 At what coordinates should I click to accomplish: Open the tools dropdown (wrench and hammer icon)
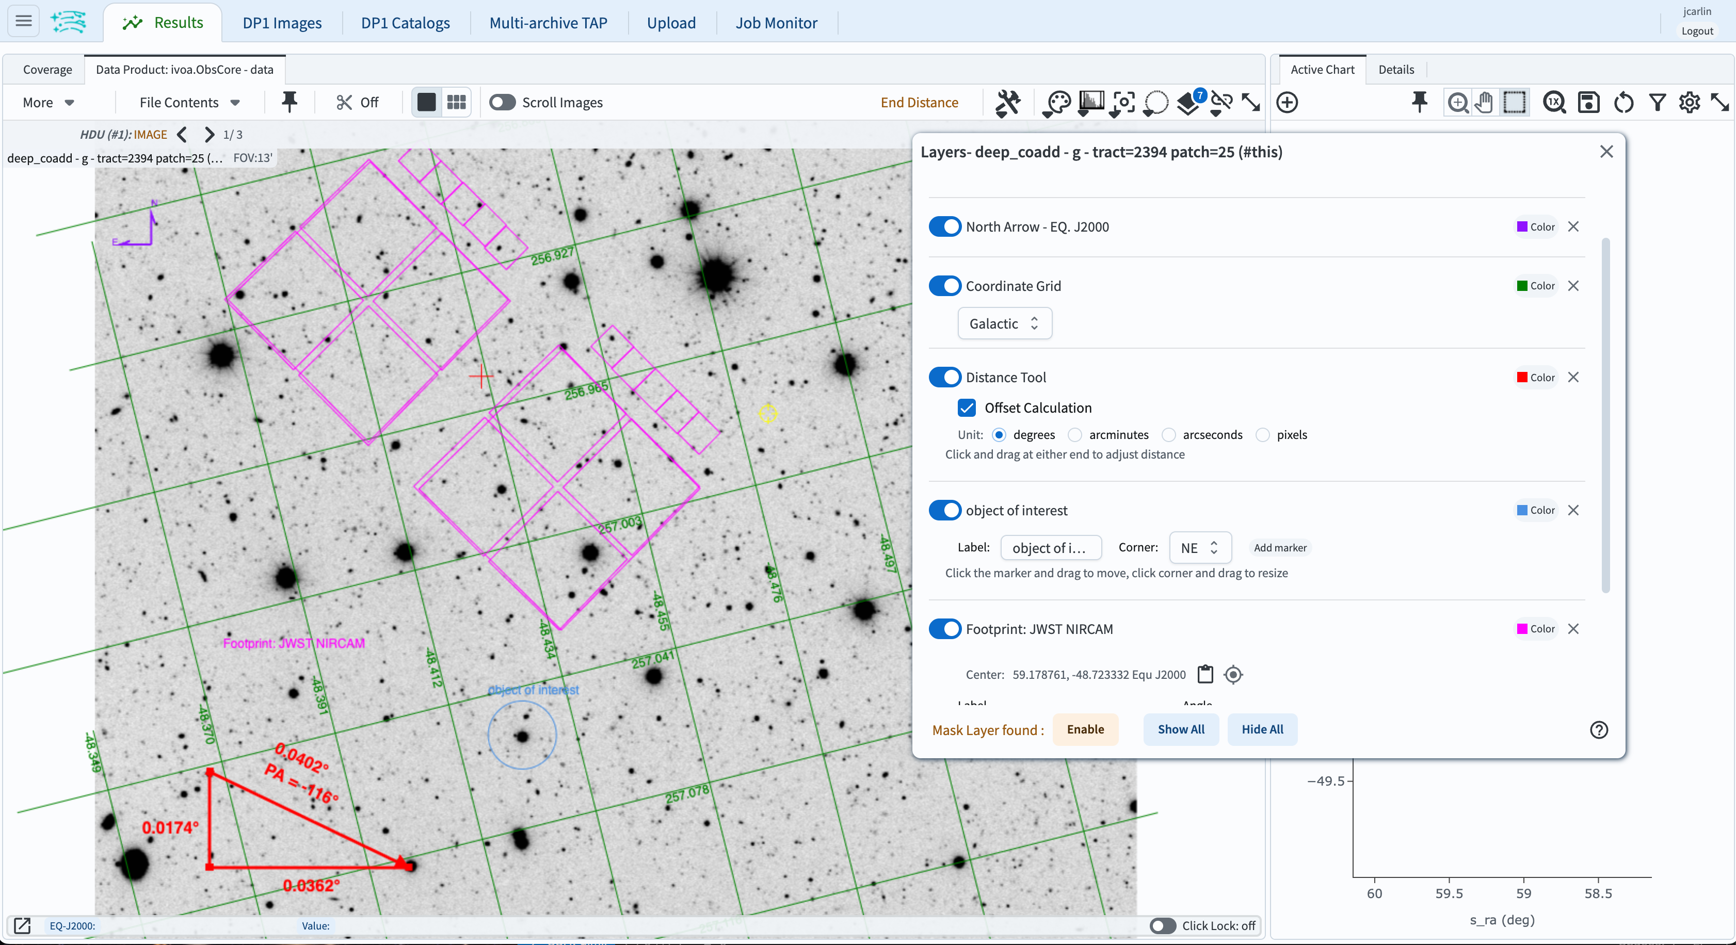click(1007, 103)
